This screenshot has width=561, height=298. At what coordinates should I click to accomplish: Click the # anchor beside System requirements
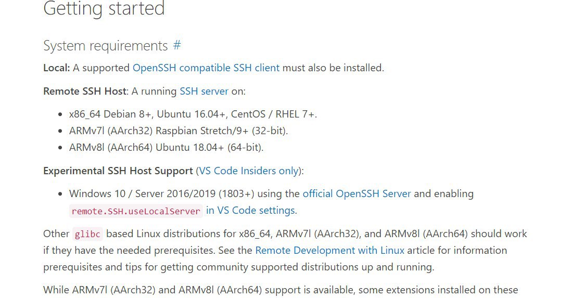point(177,45)
